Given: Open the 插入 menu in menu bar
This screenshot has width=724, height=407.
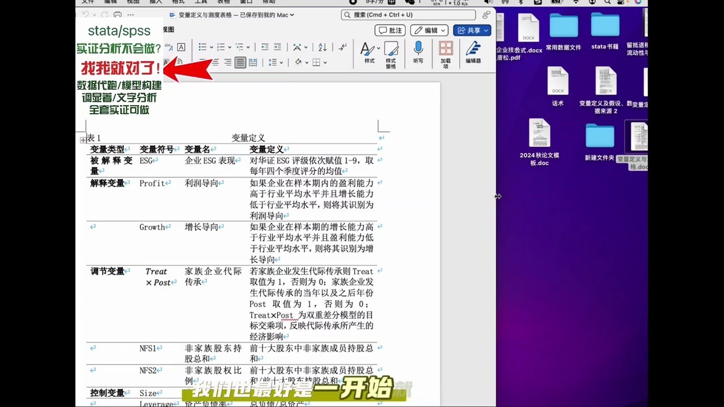Looking at the screenshot, I should click(156, 2).
